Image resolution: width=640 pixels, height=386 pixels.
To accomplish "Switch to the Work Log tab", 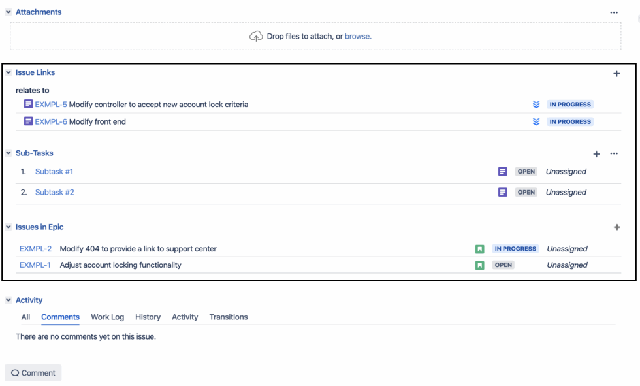I will click(107, 317).
